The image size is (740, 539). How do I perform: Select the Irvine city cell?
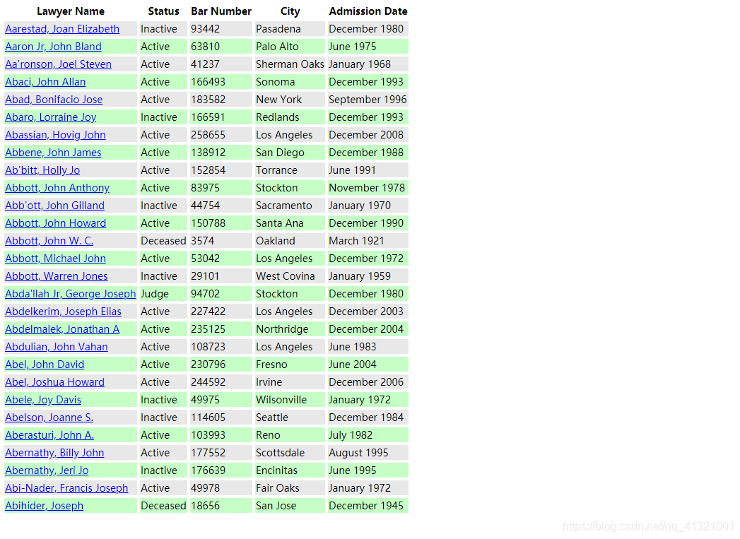[x=290, y=382]
